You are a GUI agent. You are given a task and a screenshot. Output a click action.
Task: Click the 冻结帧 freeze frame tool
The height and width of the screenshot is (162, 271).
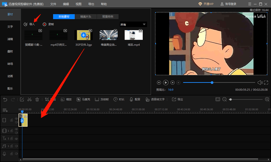[x=102, y=99]
